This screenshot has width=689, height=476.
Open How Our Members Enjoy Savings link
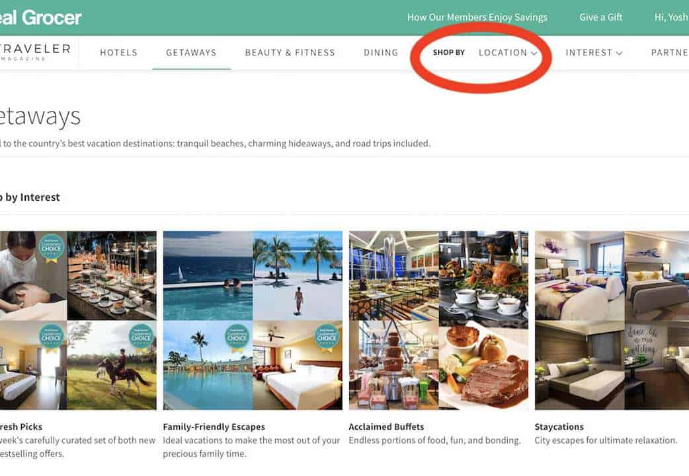(x=477, y=17)
